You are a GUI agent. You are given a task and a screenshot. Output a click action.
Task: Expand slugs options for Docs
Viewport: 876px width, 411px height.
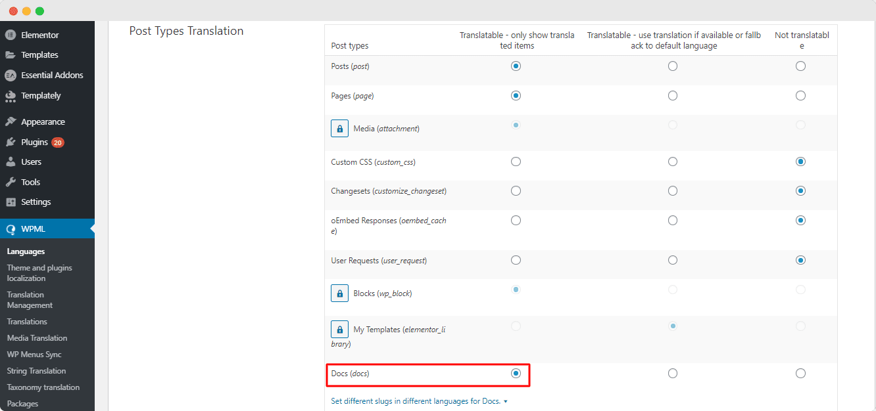coord(418,400)
